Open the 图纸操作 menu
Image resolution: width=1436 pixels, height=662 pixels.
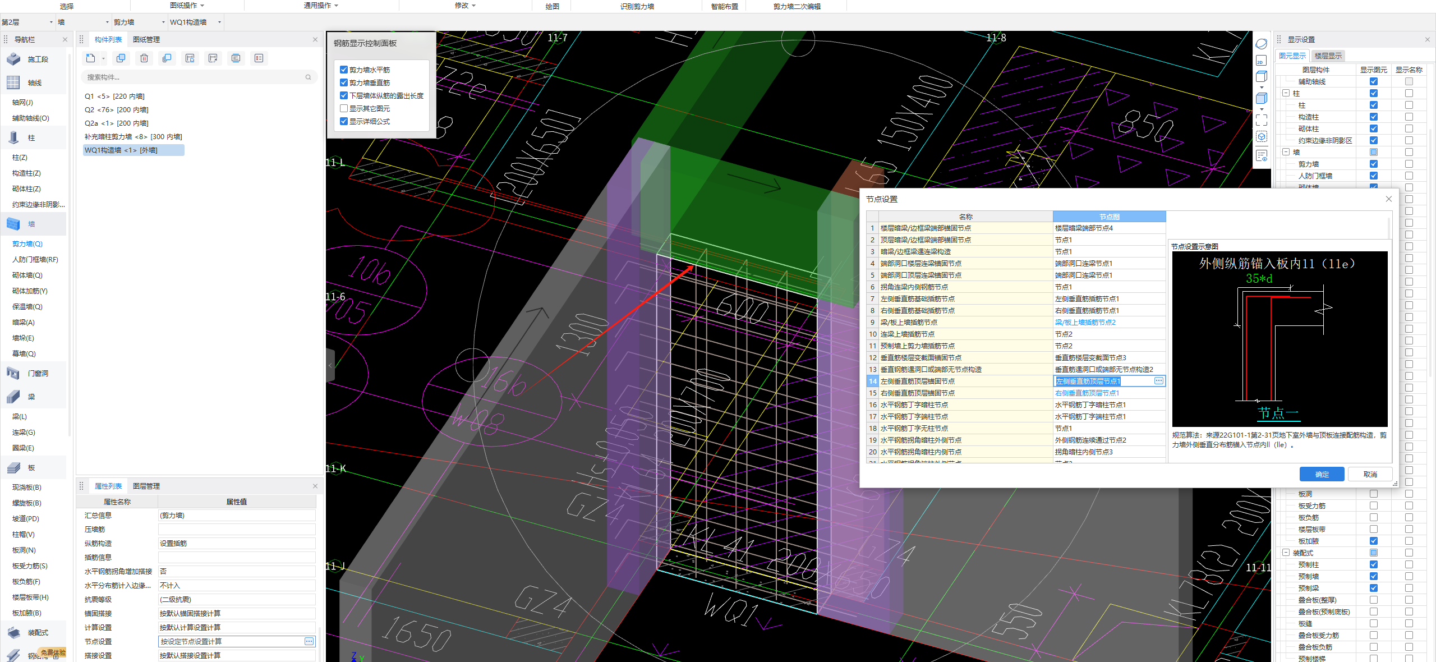click(187, 6)
